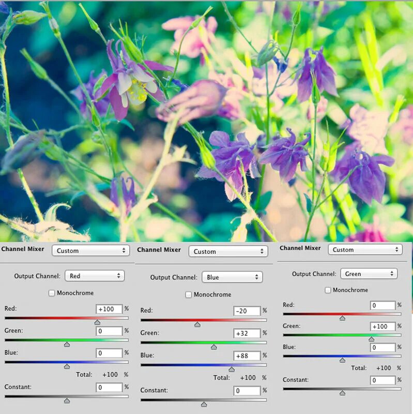Click Blue value field in Green output panel
The image size is (413, 414).
[x=383, y=347]
